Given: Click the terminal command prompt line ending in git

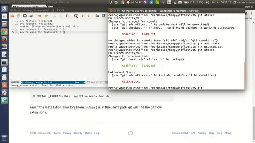Looking at the screenshot, I should tap(155, 88).
